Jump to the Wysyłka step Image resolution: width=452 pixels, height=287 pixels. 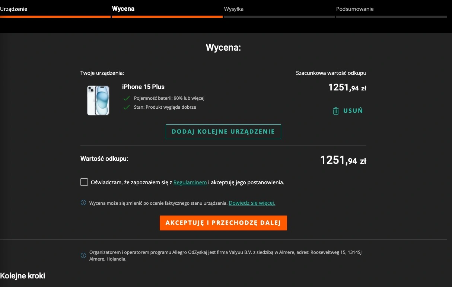(x=234, y=9)
